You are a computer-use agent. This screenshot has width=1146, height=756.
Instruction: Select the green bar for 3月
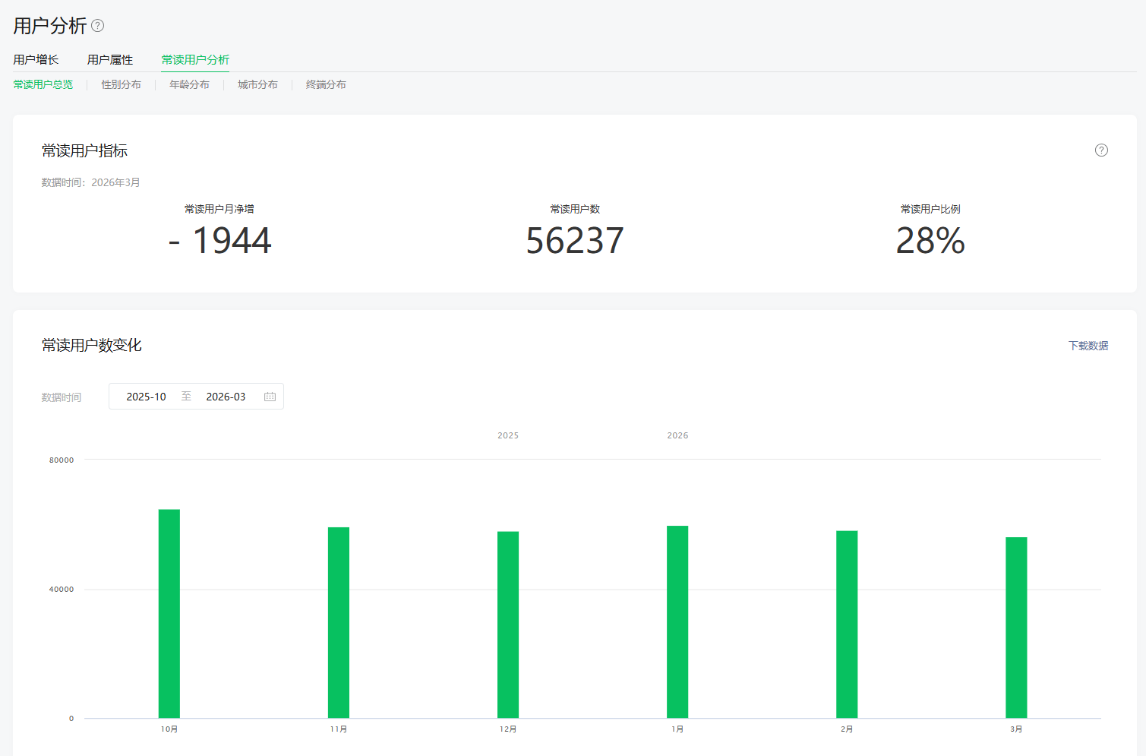tap(1016, 628)
